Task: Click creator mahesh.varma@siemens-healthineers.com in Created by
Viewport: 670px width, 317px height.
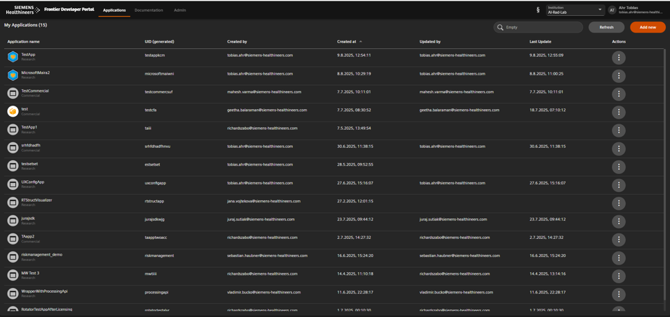Action: tap(264, 92)
